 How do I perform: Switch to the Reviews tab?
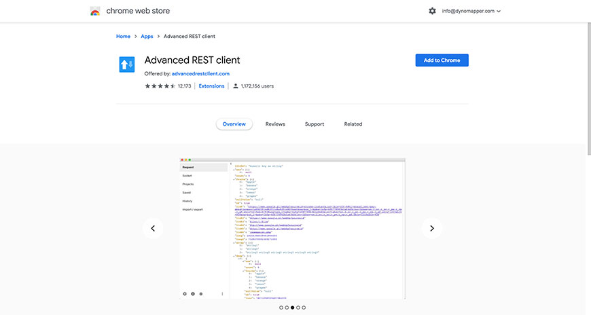275,124
